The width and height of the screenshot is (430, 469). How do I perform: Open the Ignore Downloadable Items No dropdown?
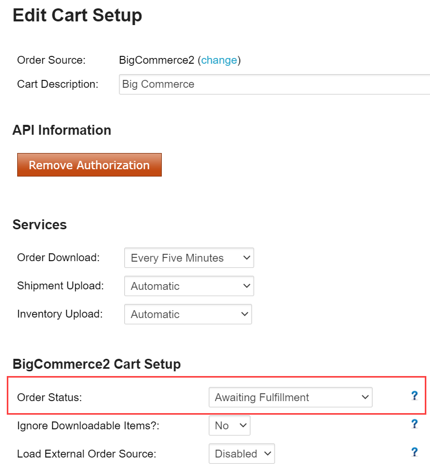(230, 425)
